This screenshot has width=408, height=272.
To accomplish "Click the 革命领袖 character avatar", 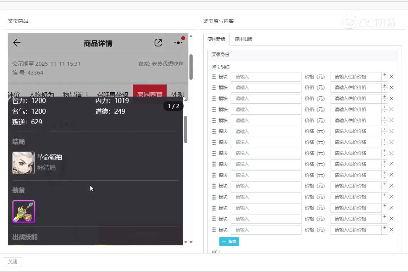I will [23, 163].
